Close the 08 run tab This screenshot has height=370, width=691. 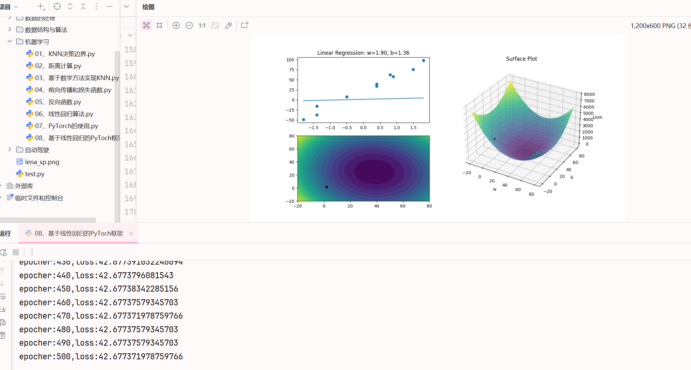131,234
